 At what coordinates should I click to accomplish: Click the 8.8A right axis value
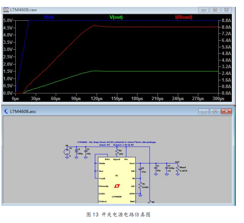[x=226, y=20]
